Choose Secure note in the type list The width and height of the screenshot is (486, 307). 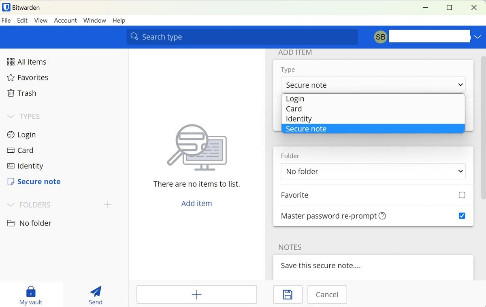coord(373,129)
